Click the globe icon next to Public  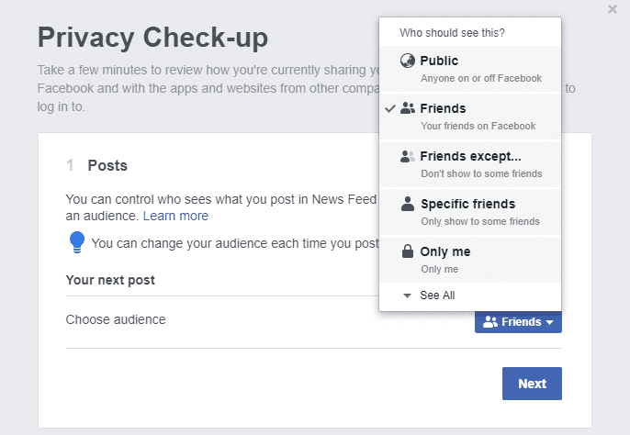[408, 61]
